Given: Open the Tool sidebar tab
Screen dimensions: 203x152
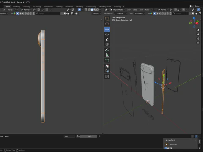Looking at the screenshot, I should pyautogui.click(x=200, y=141).
